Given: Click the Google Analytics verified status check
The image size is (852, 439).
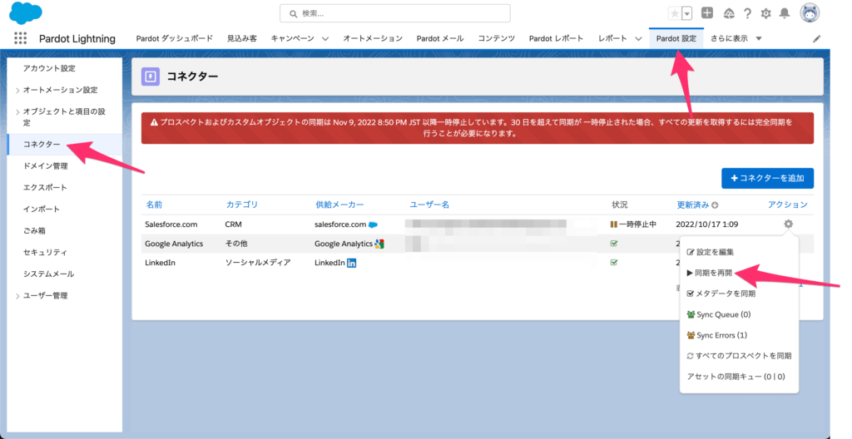Looking at the screenshot, I should pyautogui.click(x=614, y=244).
